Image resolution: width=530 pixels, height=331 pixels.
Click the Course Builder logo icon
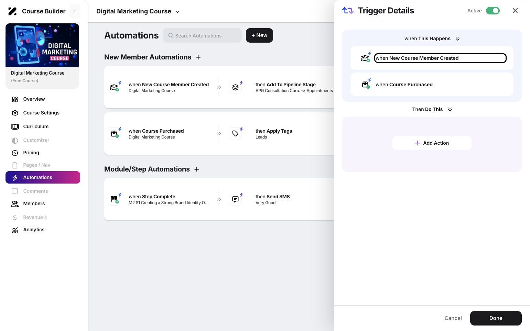coord(12,11)
